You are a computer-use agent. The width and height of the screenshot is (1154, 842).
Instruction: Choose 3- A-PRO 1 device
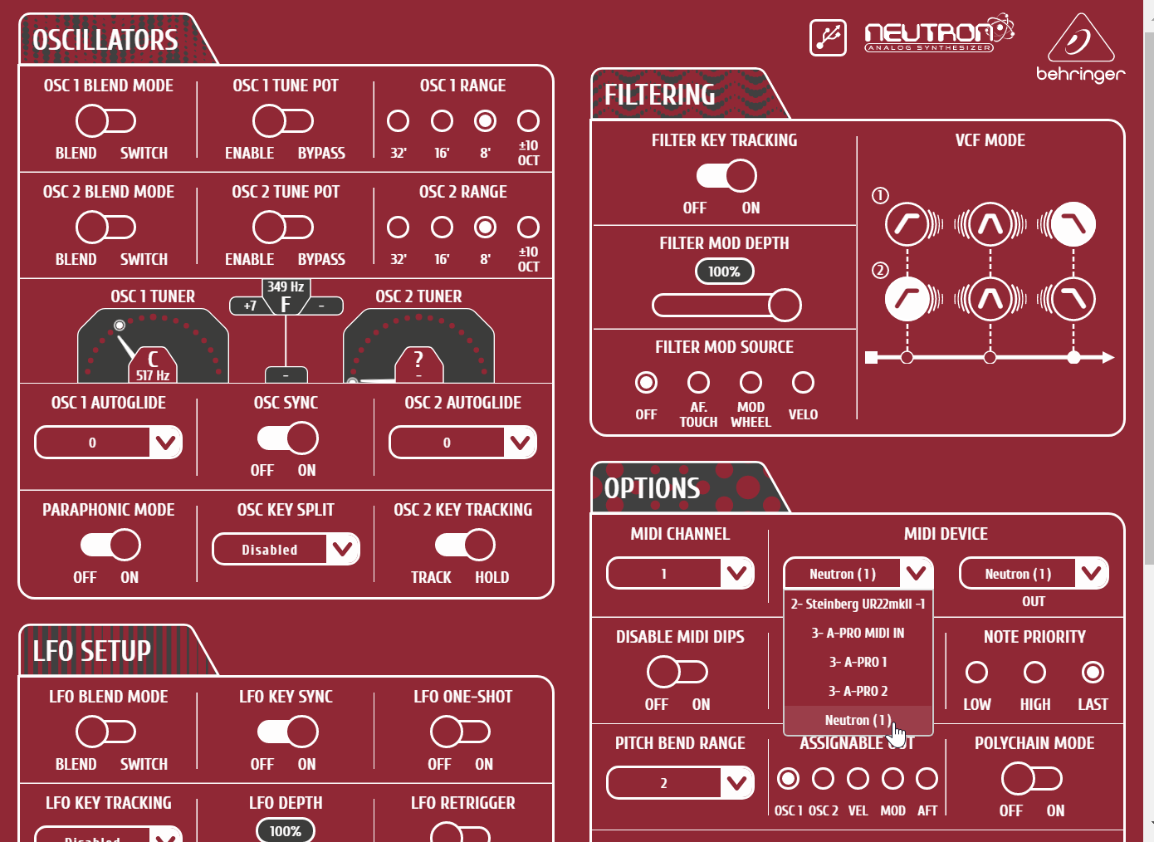click(x=858, y=662)
